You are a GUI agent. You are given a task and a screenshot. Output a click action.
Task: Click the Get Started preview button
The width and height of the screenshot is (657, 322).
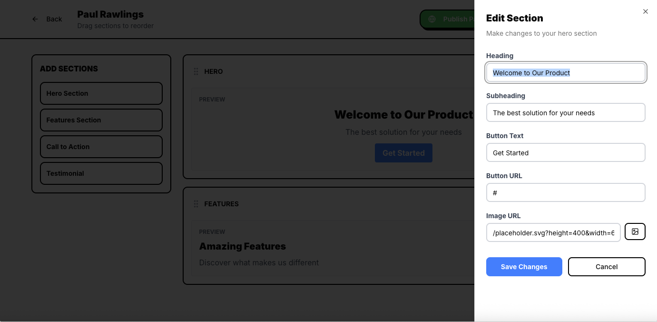403,153
